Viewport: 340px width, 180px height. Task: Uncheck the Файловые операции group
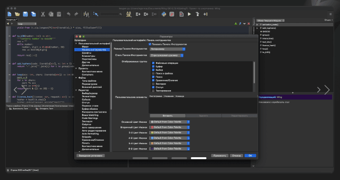point(153,63)
